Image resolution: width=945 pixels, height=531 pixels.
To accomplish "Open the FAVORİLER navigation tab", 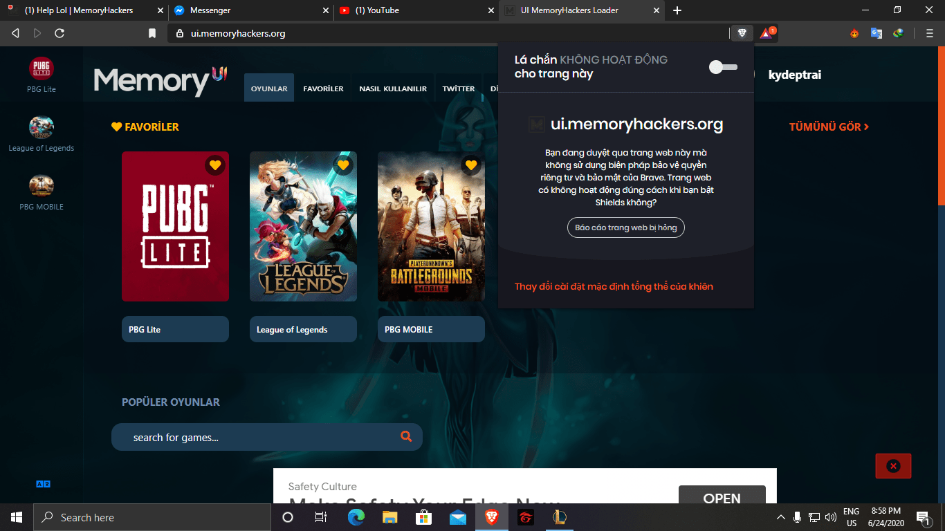I will [323, 88].
